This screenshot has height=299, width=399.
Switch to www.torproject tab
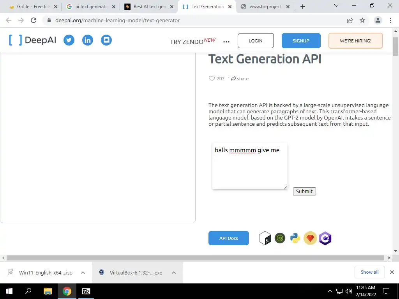tap(265, 7)
